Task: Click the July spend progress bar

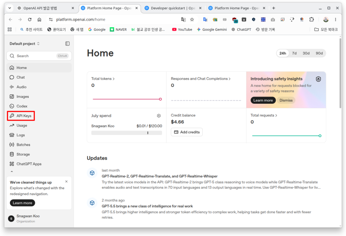Action: point(127,133)
